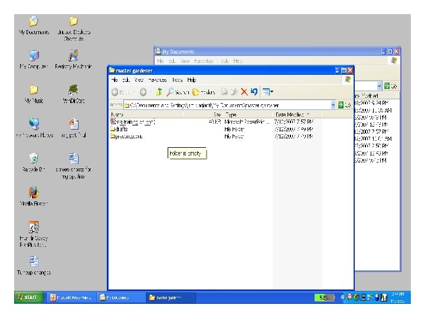Viewport: 425px width, 318px height.
Task: Open the Help menu in master gardener
Action: click(x=192, y=79)
